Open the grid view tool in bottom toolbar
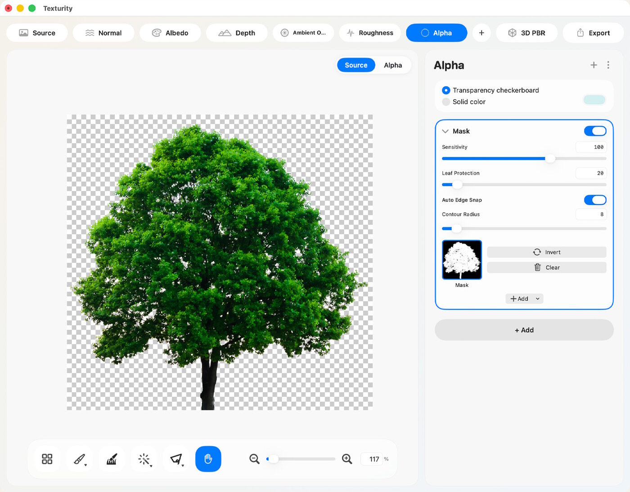The height and width of the screenshot is (492, 630). [47, 459]
